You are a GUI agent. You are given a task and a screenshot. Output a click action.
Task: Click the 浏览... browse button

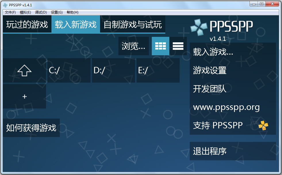coord(134,46)
